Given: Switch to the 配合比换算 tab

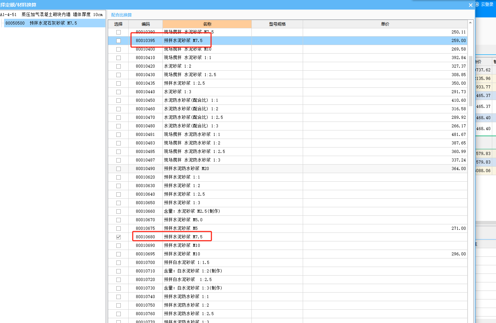Looking at the screenshot, I should pyautogui.click(x=121, y=15).
